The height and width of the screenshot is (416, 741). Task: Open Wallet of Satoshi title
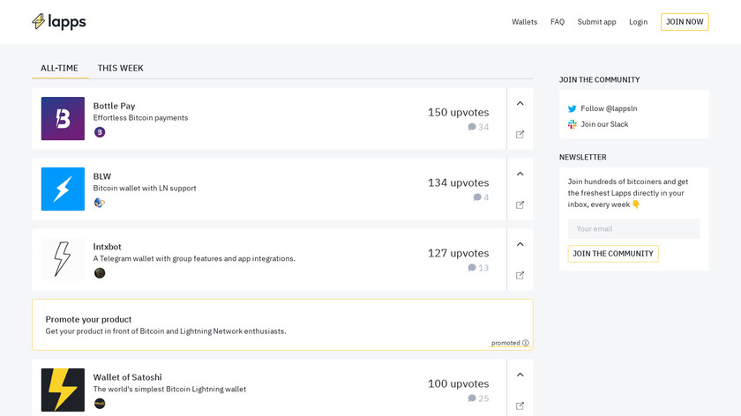click(128, 377)
